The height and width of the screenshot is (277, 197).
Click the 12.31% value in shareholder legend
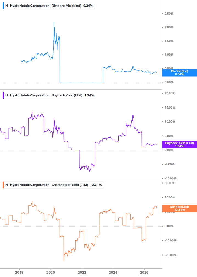coord(96,185)
